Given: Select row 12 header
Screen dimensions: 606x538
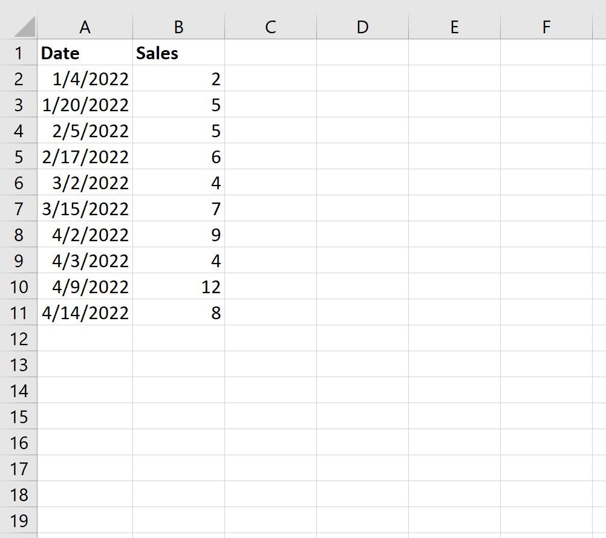Looking at the screenshot, I should [19, 339].
